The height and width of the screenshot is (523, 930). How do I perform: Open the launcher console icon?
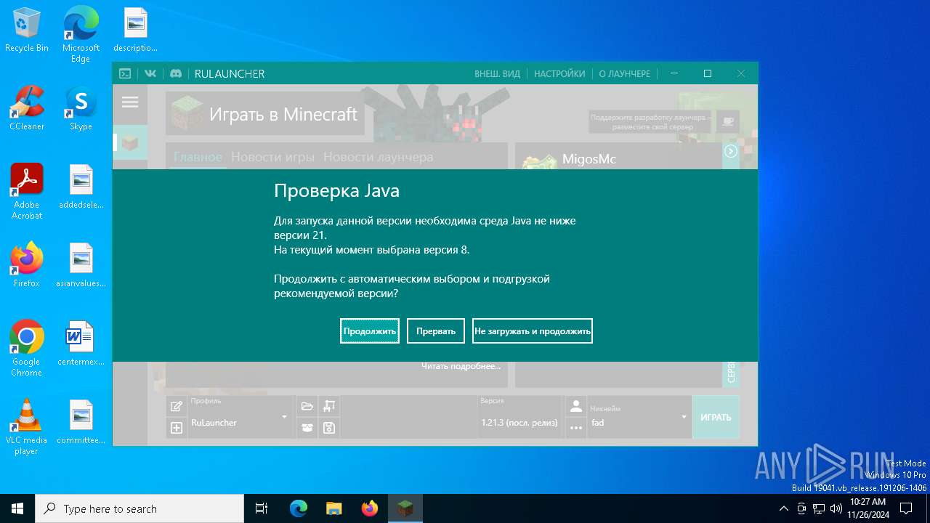click(x=125, y=73)
